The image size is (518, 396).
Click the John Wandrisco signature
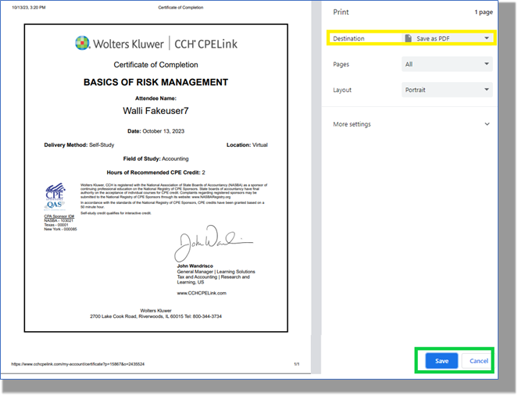coord(213,244)
